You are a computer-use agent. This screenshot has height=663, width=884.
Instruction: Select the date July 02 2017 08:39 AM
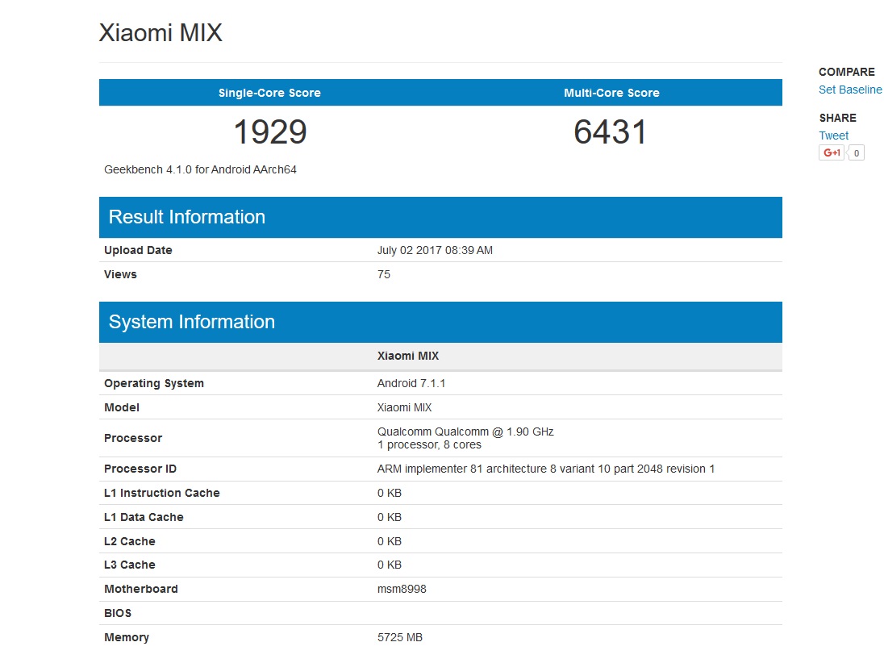pos(435,250)
